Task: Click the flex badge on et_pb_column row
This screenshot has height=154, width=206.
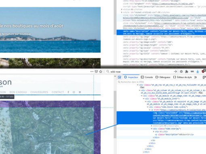Action: point(201,93)
